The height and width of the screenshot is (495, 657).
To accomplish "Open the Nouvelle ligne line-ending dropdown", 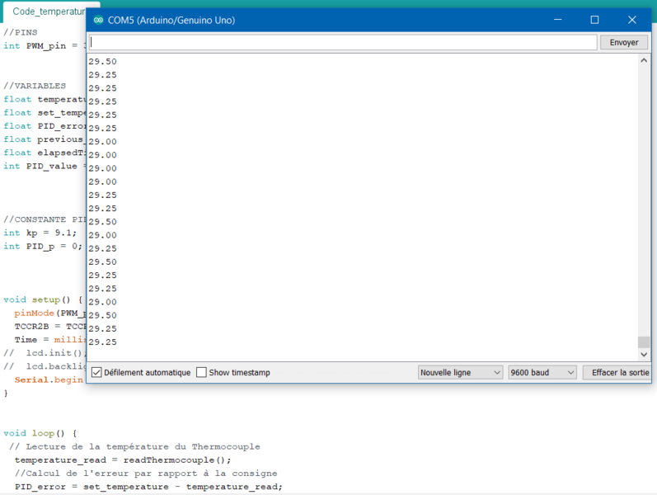I will coord(460,373).
